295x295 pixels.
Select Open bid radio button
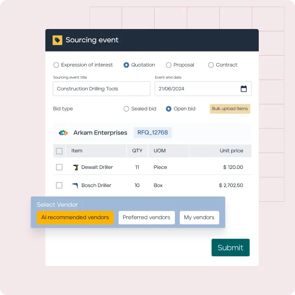[x=169, y=109]
